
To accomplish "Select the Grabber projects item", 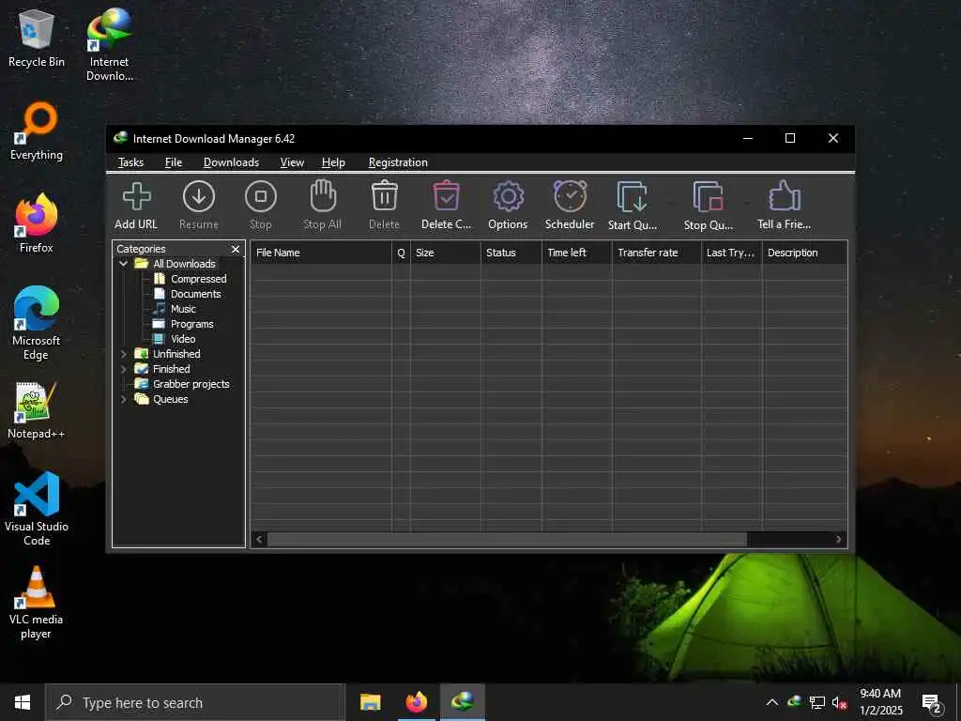I will coord(191,384).
